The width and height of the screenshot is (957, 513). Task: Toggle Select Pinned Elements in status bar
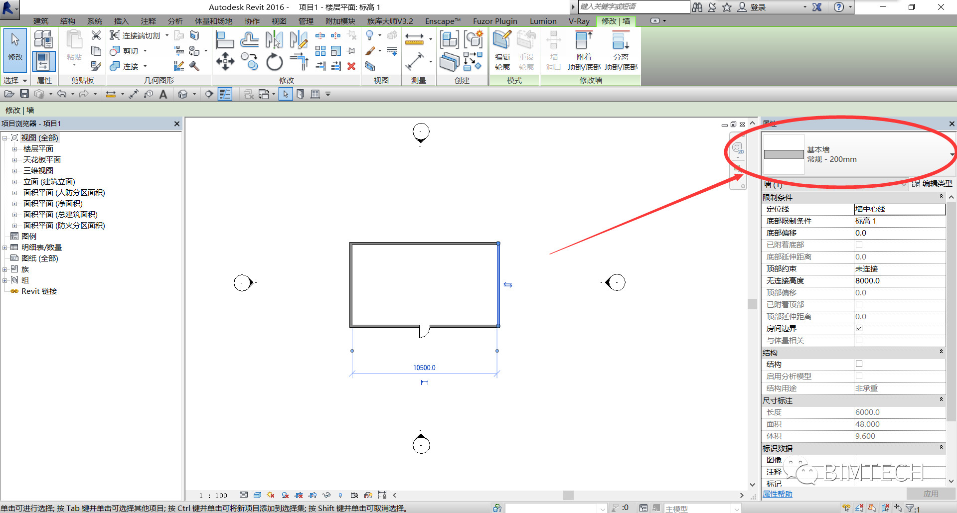point(872,508)
